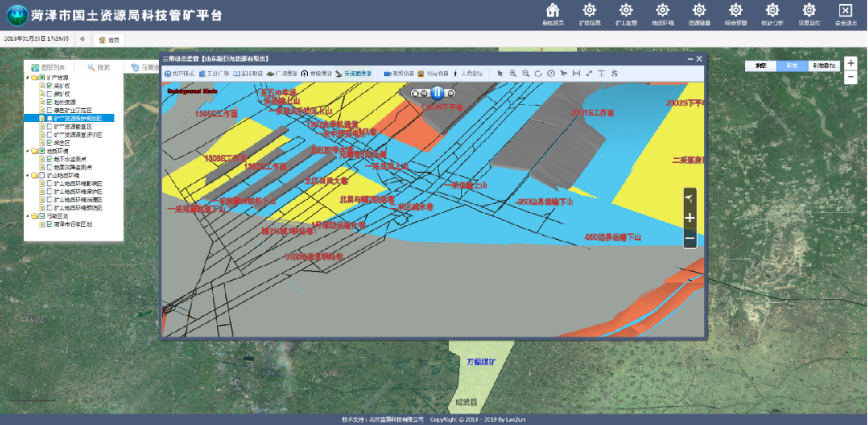Screen dimensions: 868x425
Task: Select the diagonal distance measure tool
Action: 589,73
